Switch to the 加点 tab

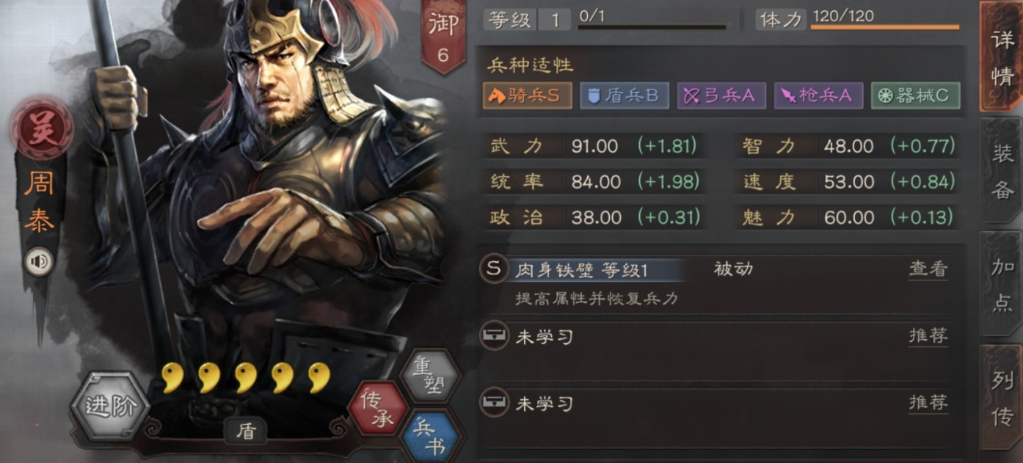1003,285
